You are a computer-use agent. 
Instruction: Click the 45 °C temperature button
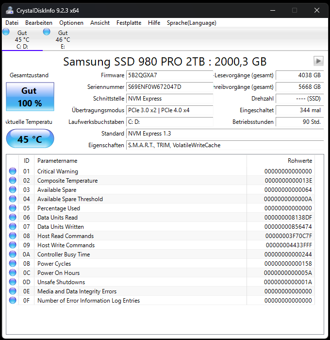pyautogui.click(x=30, y=138)
